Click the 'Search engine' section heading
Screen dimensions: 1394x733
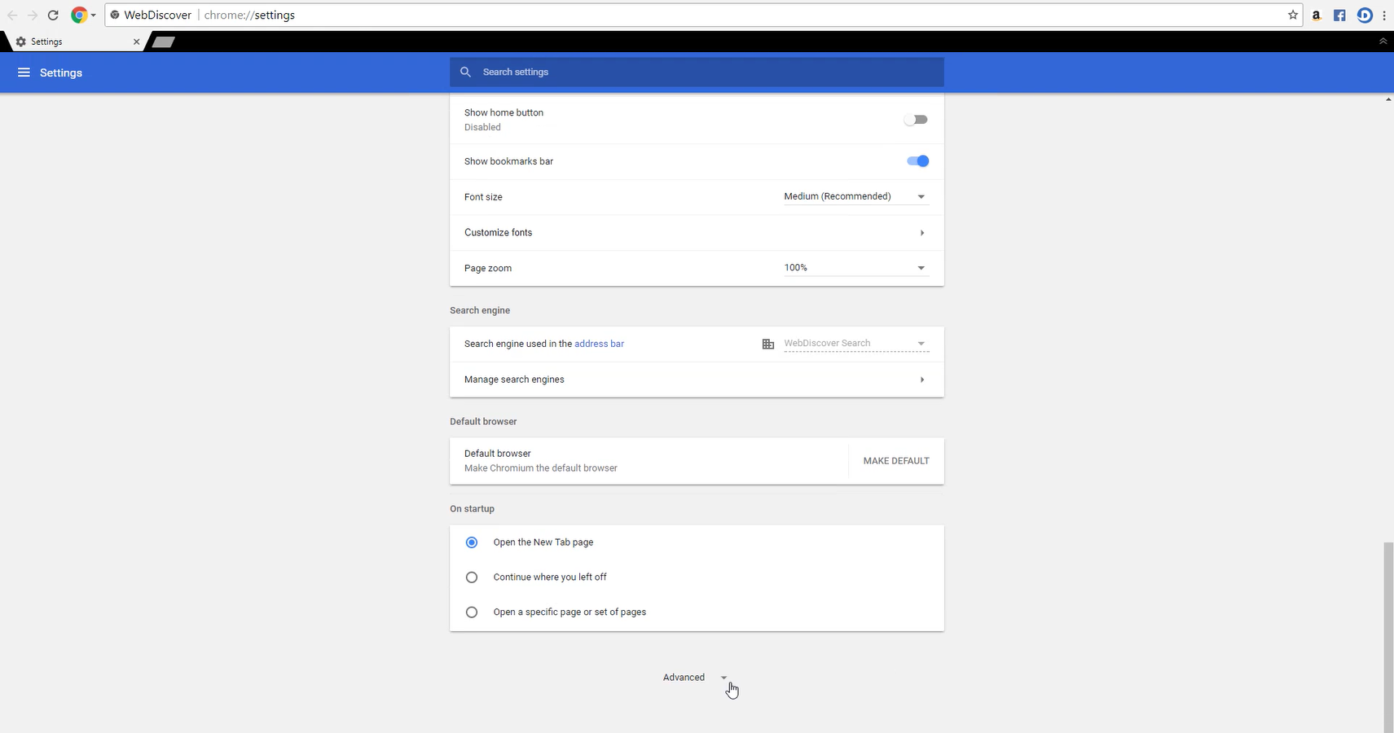[480, 310]
